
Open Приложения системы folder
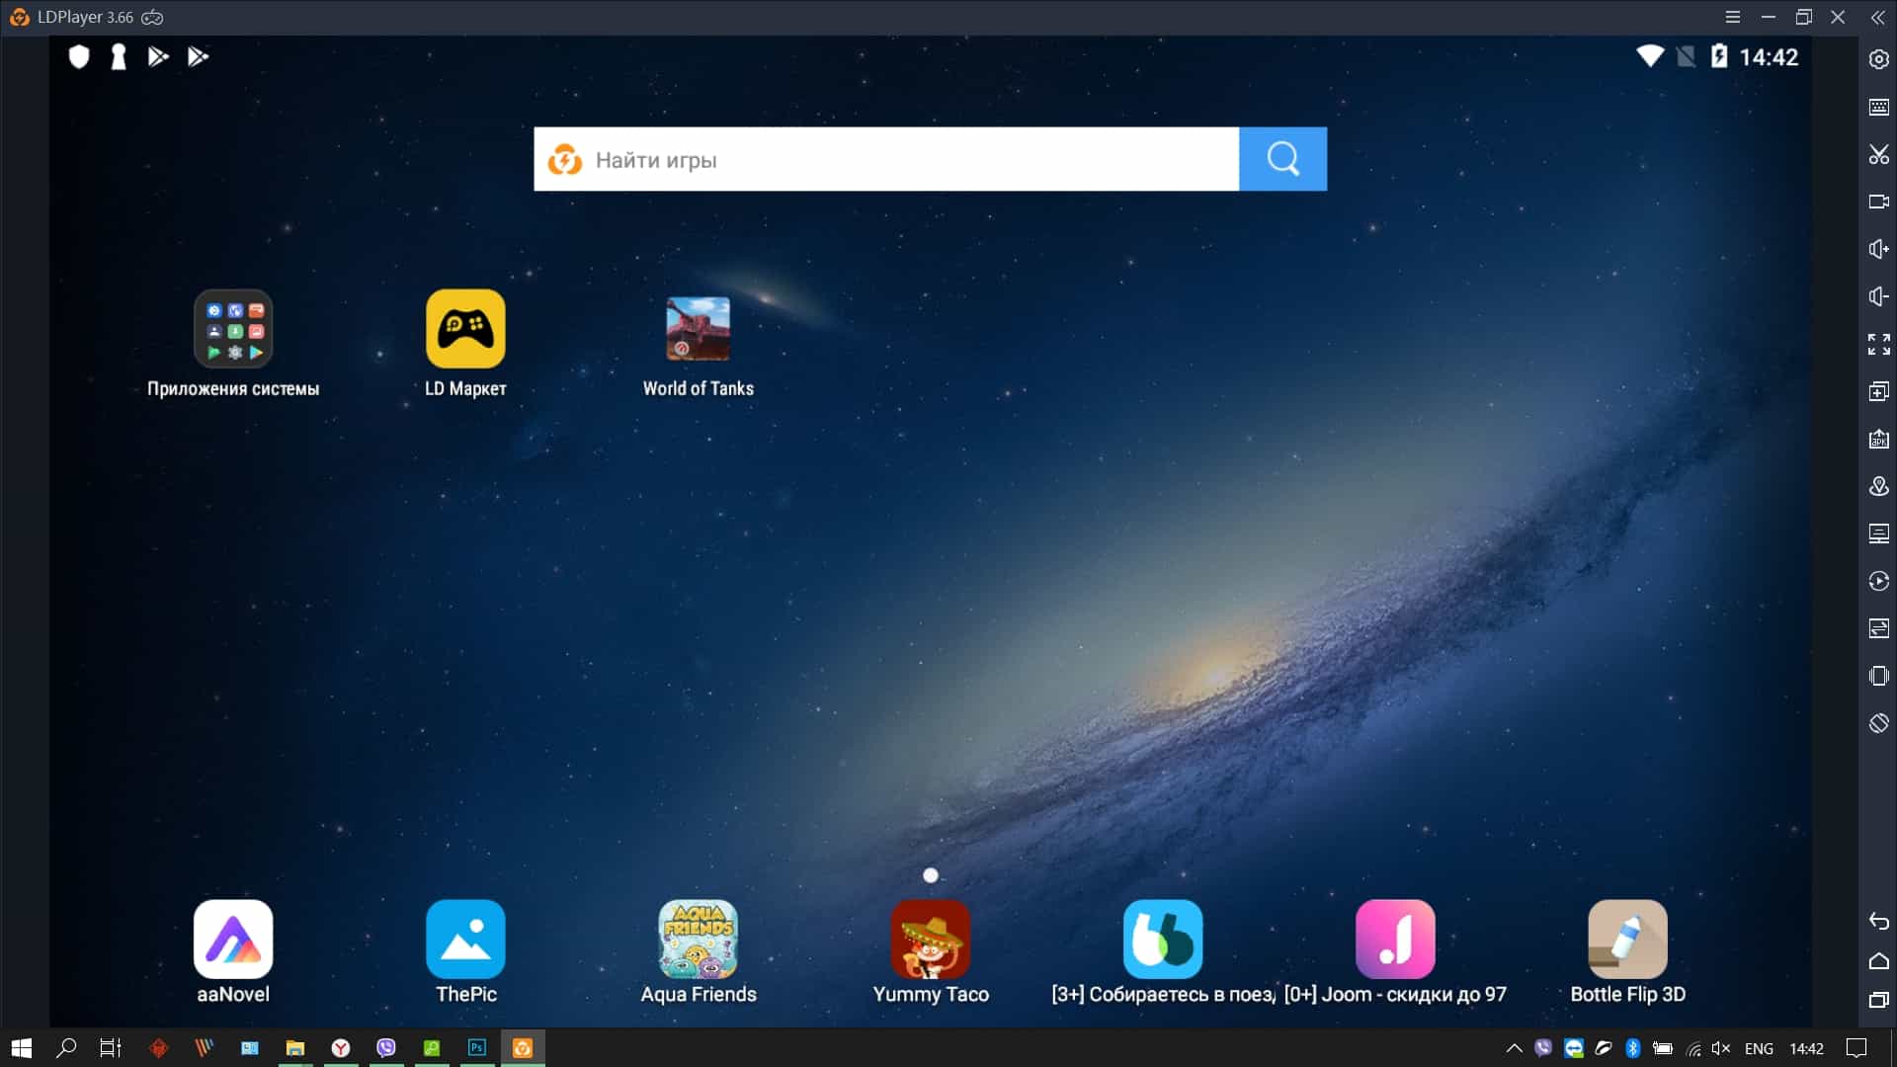coord(232,328)
